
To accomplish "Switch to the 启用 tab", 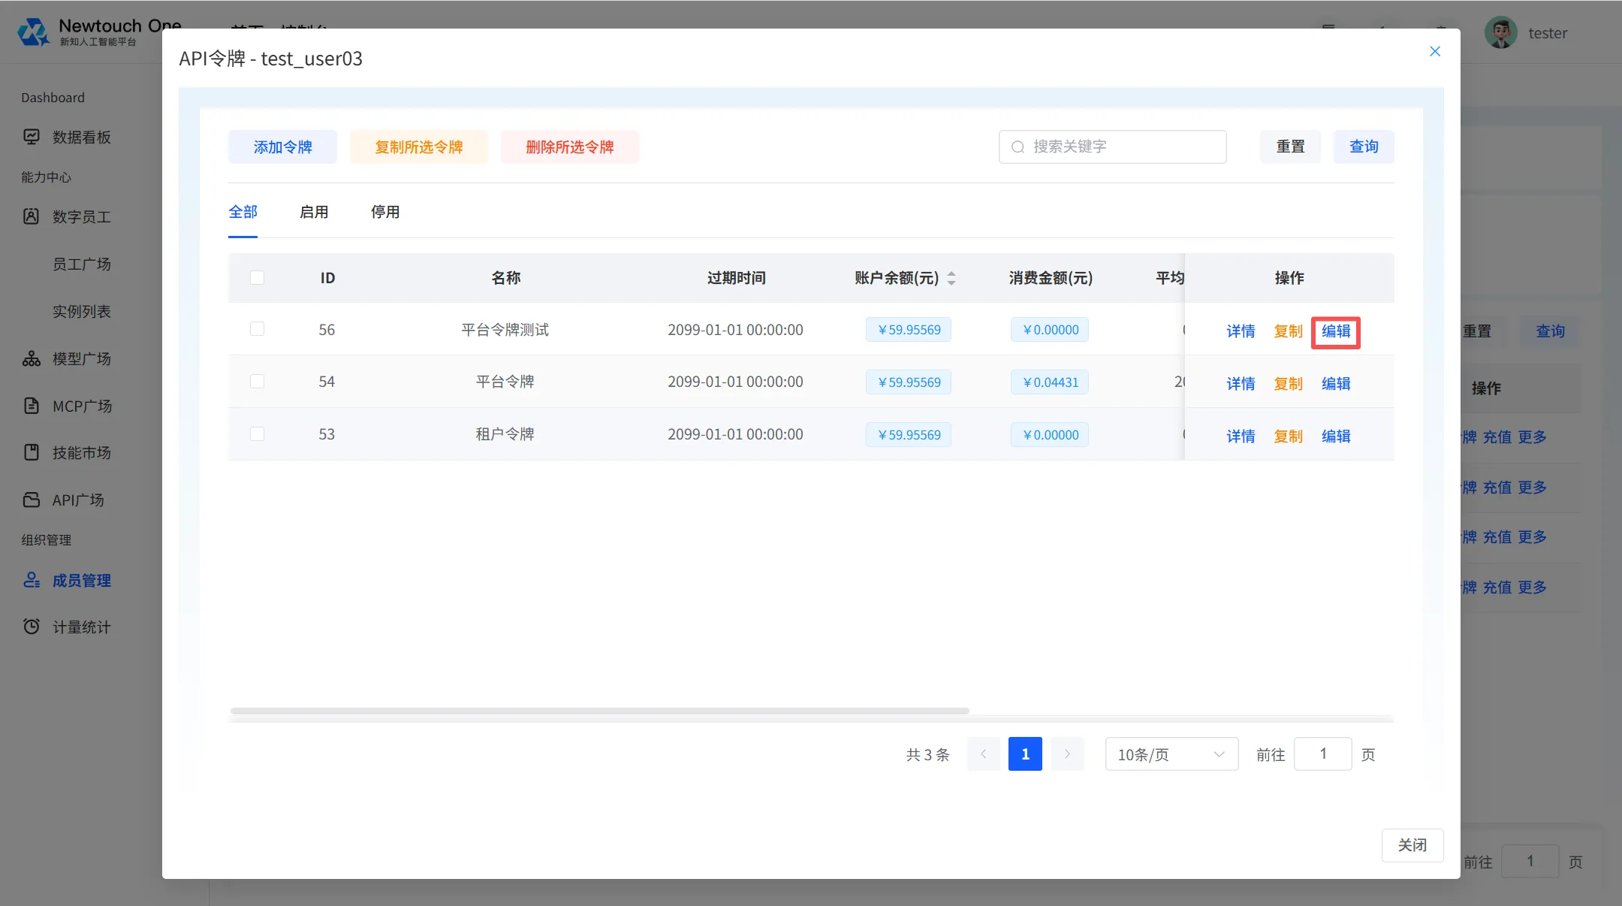I will tap(314, 212).
